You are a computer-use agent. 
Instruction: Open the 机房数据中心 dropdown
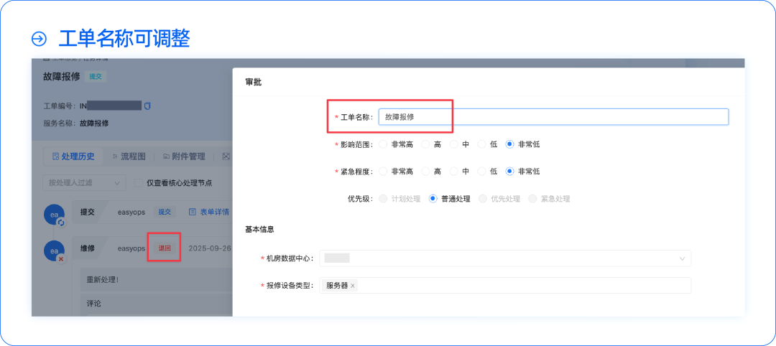[x=505, y=258]
